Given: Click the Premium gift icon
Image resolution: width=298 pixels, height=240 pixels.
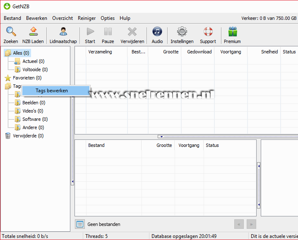Looking at the screenshot, I should coord(233,31).
